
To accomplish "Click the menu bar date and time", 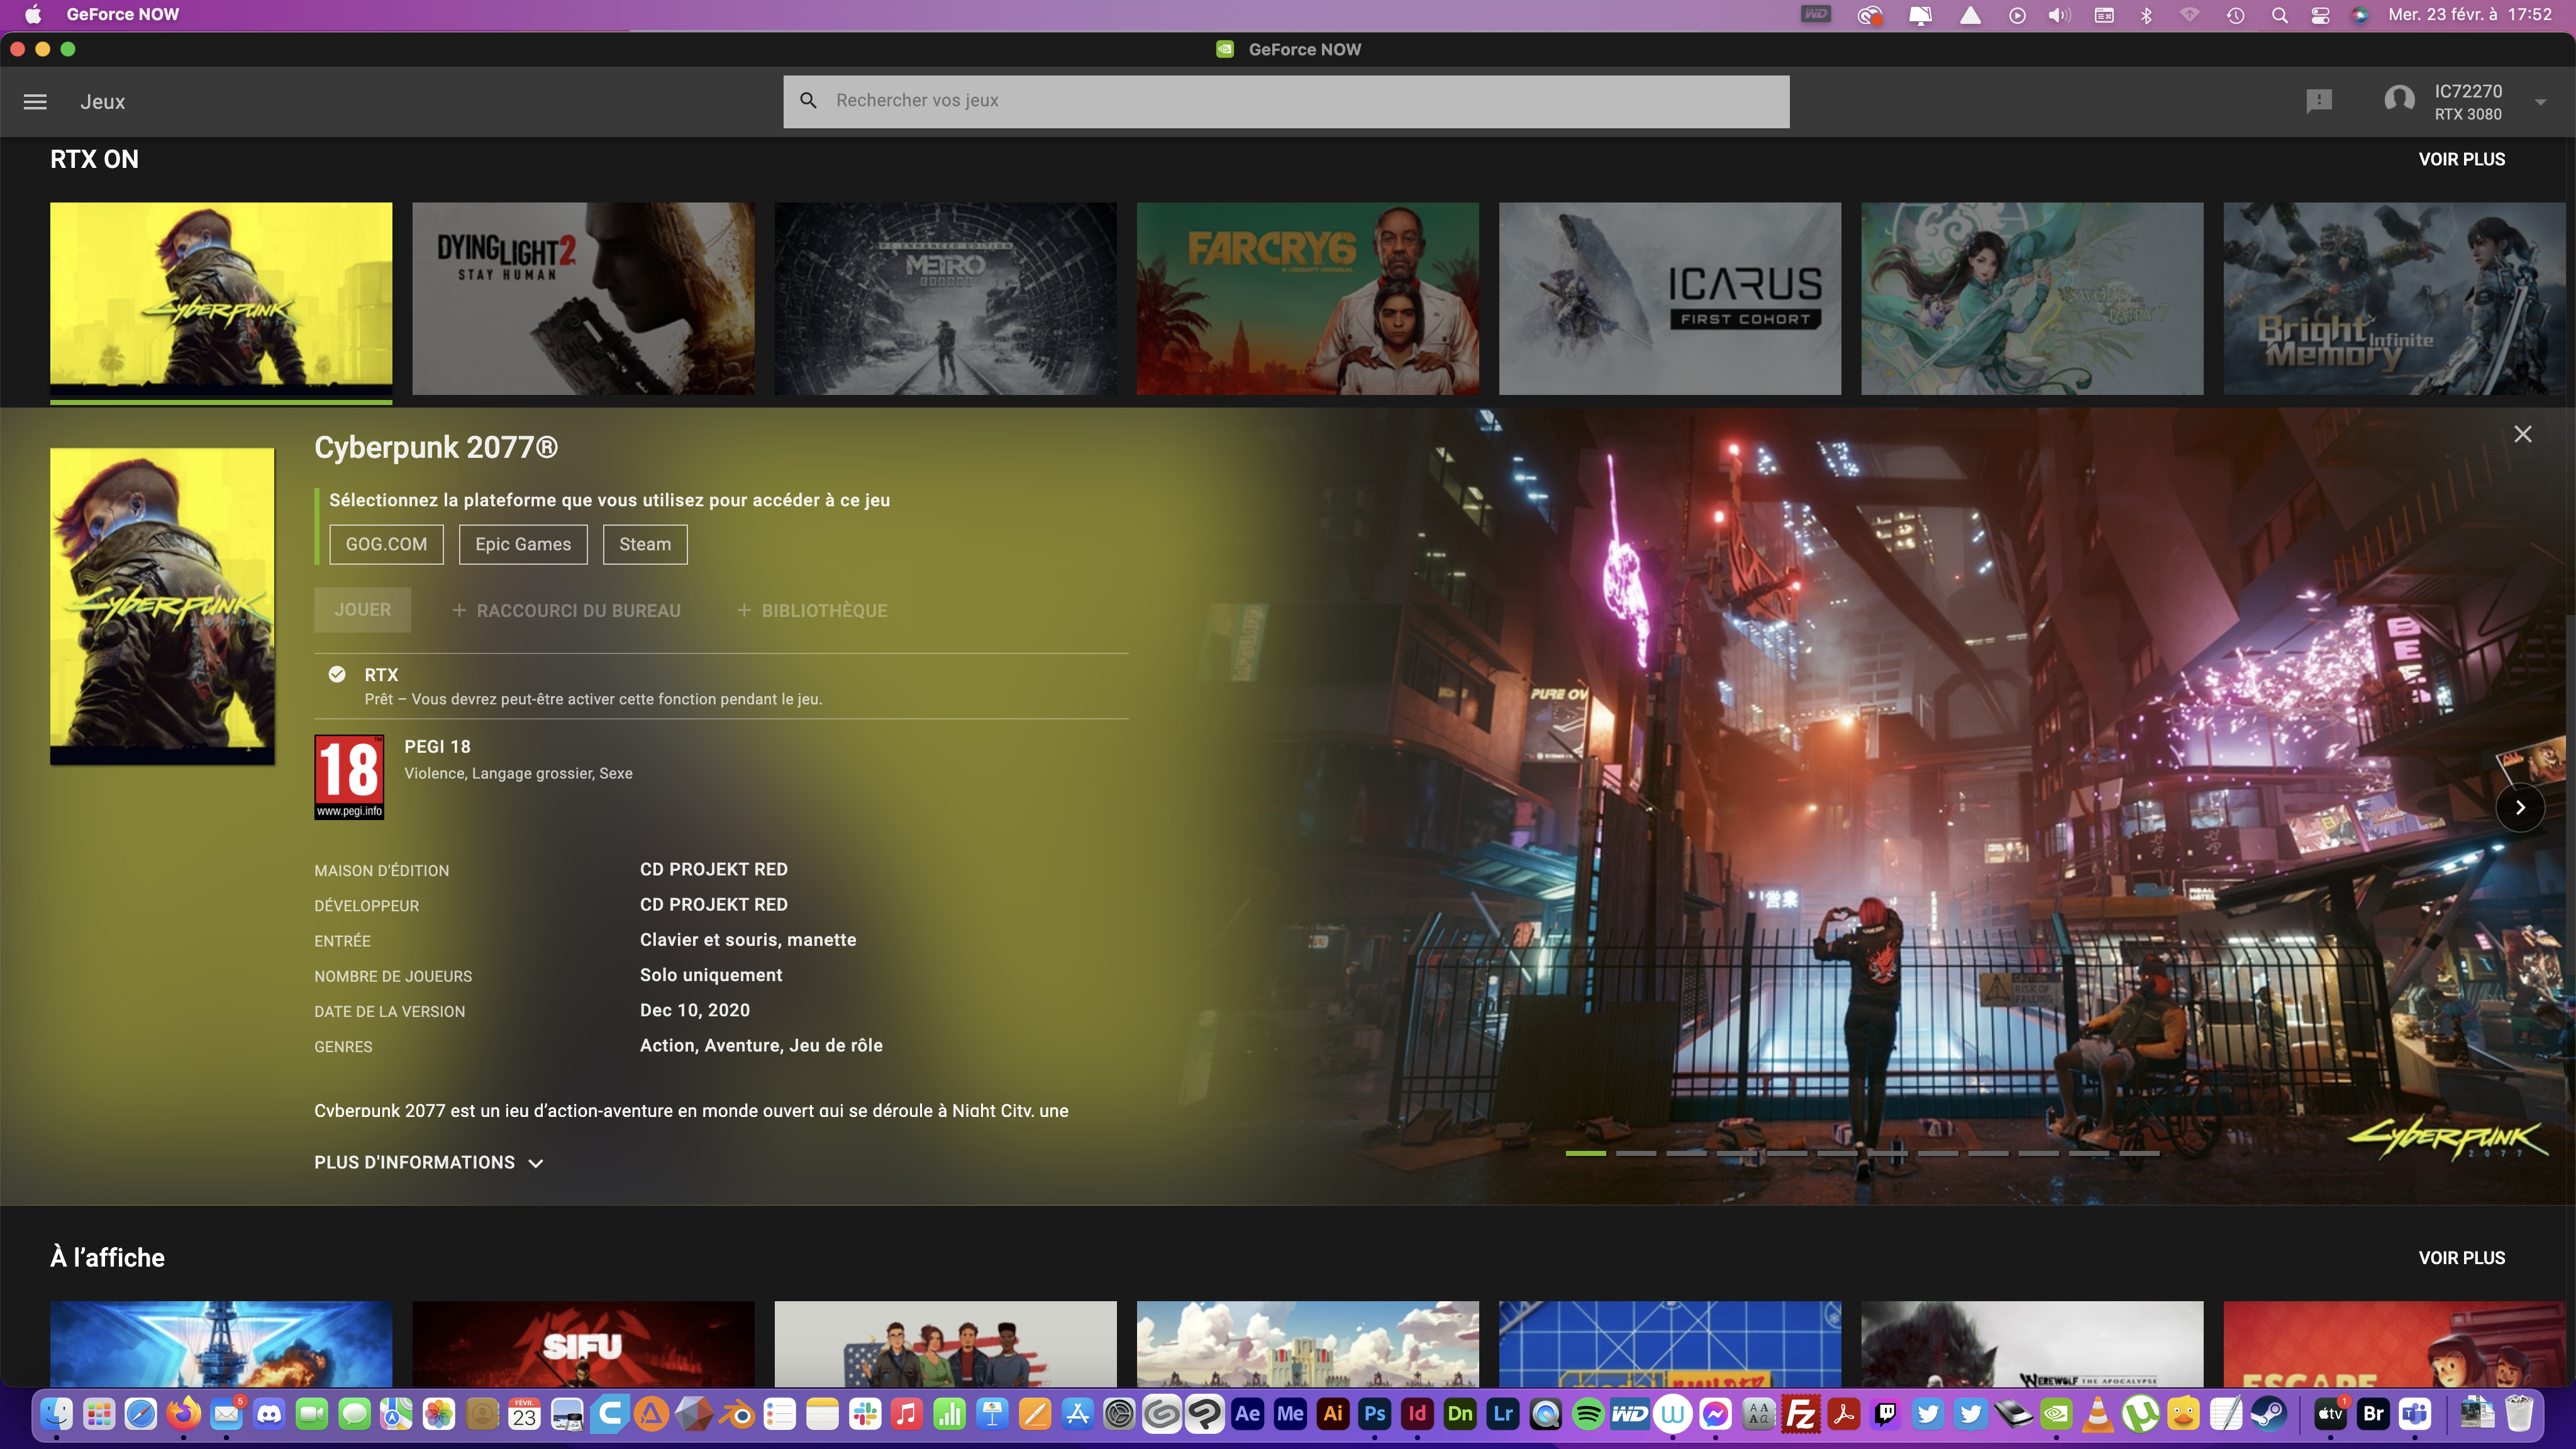I will 2470,14.
